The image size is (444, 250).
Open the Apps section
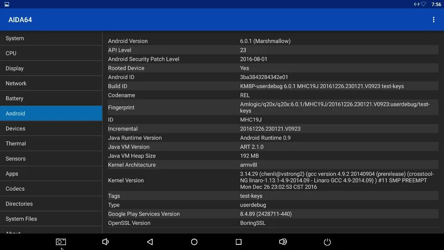51,174
